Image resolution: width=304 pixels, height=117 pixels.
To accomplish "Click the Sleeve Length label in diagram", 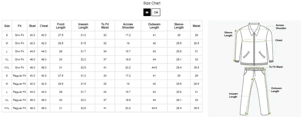I will point(228,34).
